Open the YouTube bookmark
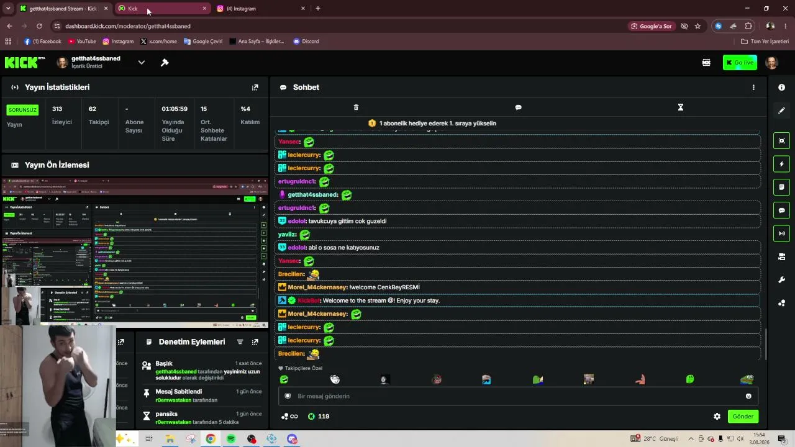 click(82, 42)
